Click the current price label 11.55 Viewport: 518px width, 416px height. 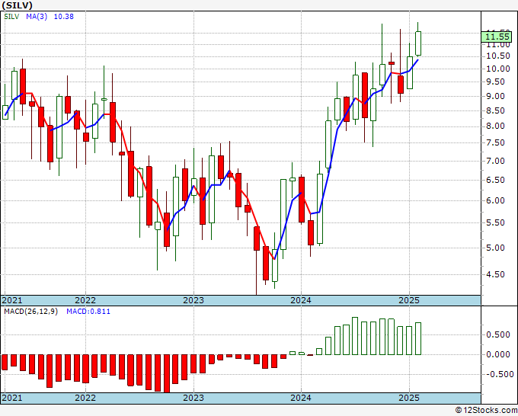click(x=497, y=37)
